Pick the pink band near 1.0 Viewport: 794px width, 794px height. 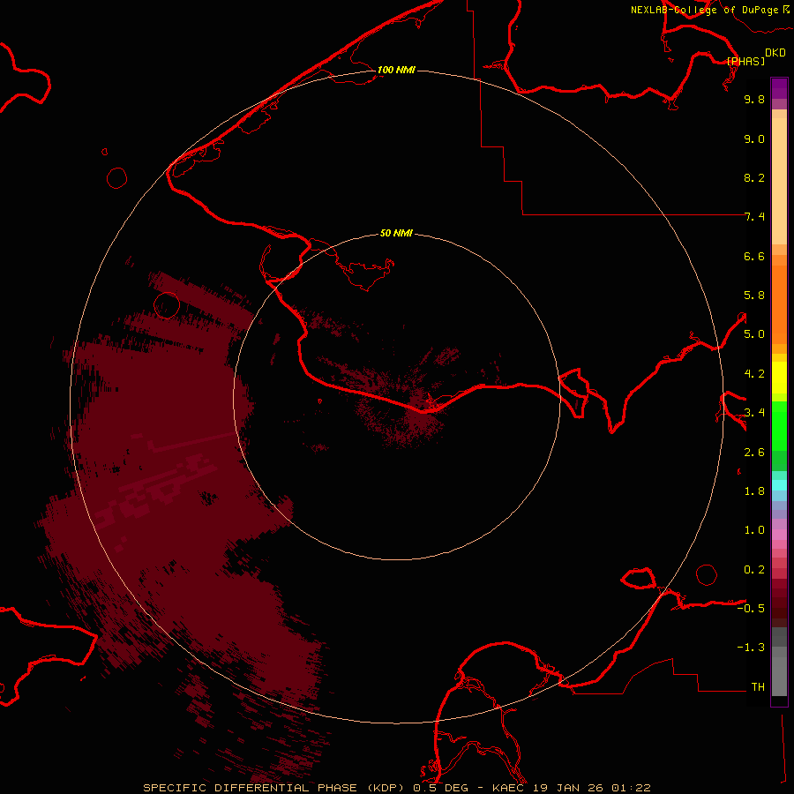[x=779, y=535]
